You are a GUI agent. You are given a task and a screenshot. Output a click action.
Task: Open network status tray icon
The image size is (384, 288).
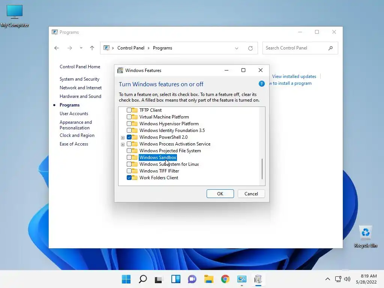pos(338,279)
